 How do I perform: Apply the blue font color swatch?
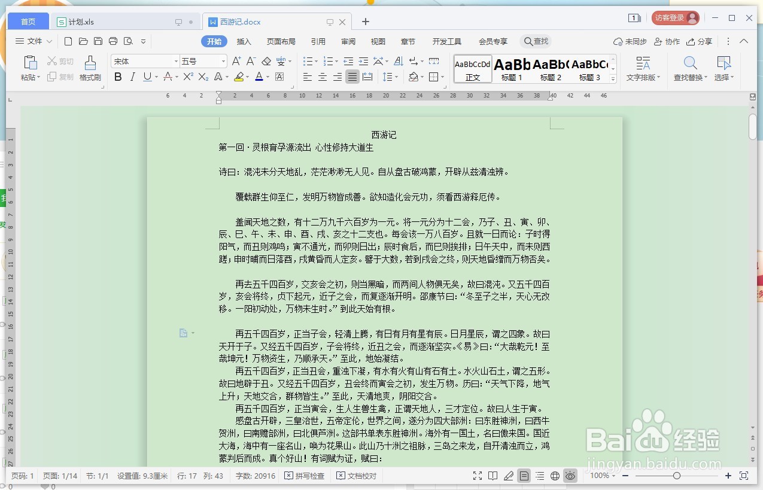click(x=259, y=77)
